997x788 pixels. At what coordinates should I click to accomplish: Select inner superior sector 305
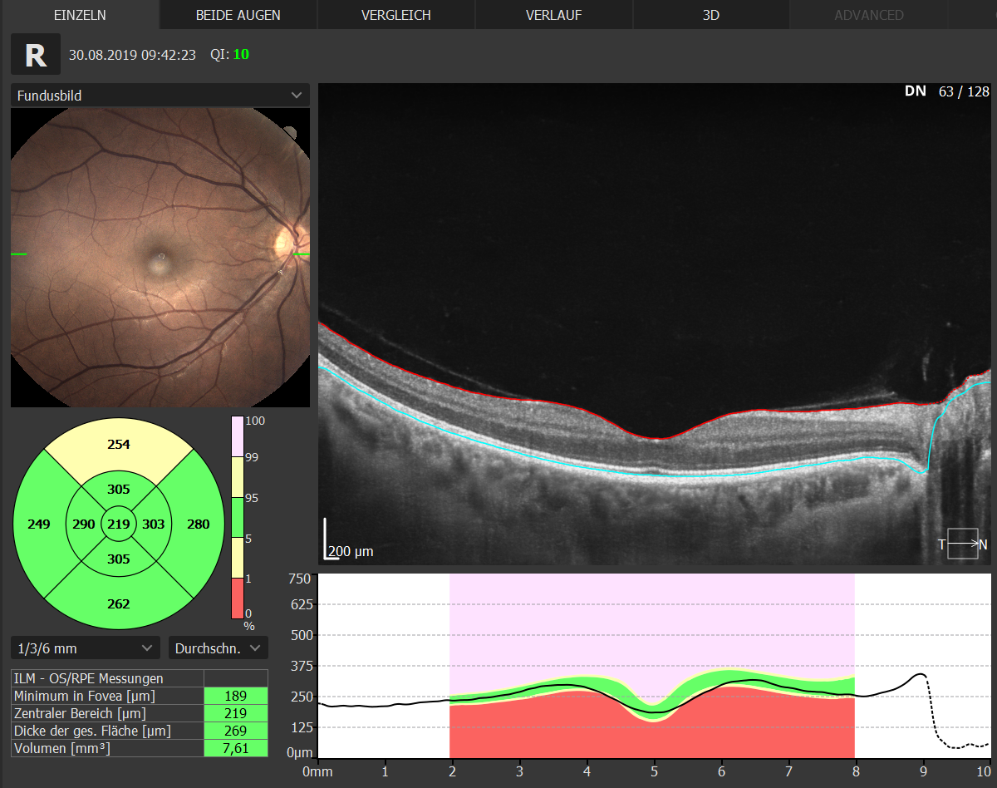click(x=119, y=490)
